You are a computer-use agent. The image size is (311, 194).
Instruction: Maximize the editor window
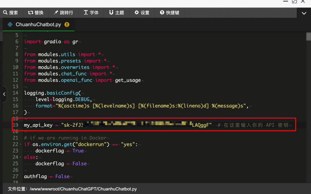pos(294,2)
